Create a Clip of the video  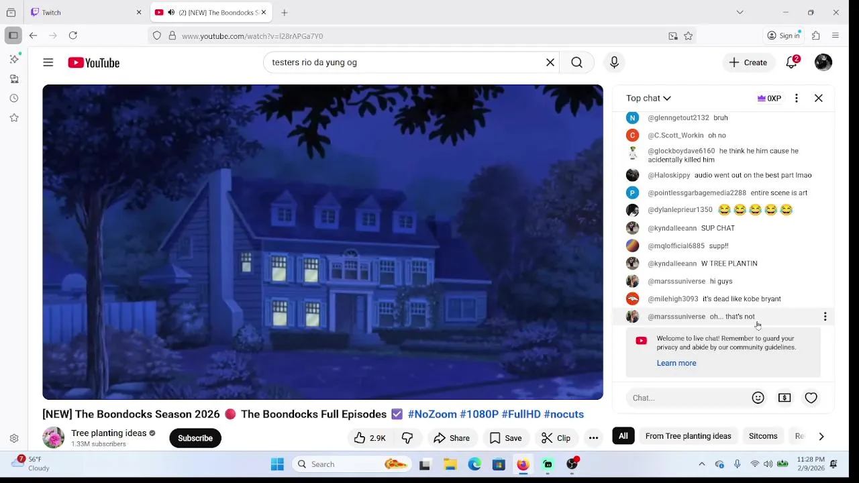[x=556, y=438]
